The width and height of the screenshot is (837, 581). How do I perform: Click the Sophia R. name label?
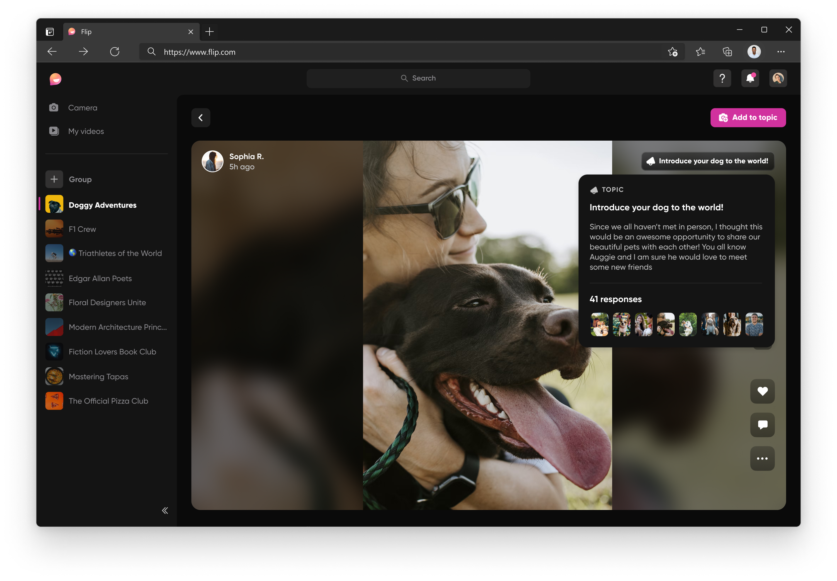pyautogui.click(x=246, y=156)
